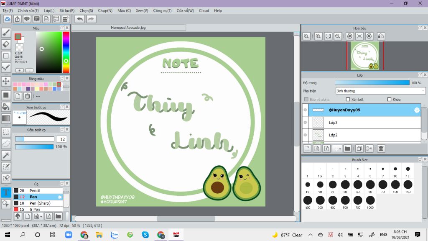Viewport: 428px width, 241px height.
Task: Select the G Pen brush
Action: 38,209
